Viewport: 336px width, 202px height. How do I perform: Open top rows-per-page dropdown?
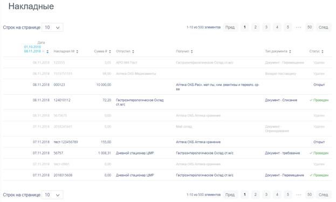tap(52, 27)
